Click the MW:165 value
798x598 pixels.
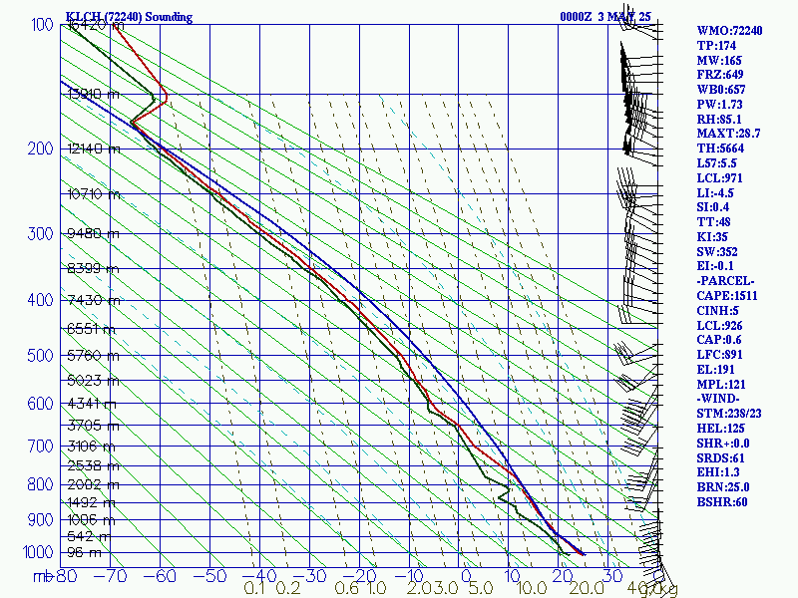click(x=719, y=61)
